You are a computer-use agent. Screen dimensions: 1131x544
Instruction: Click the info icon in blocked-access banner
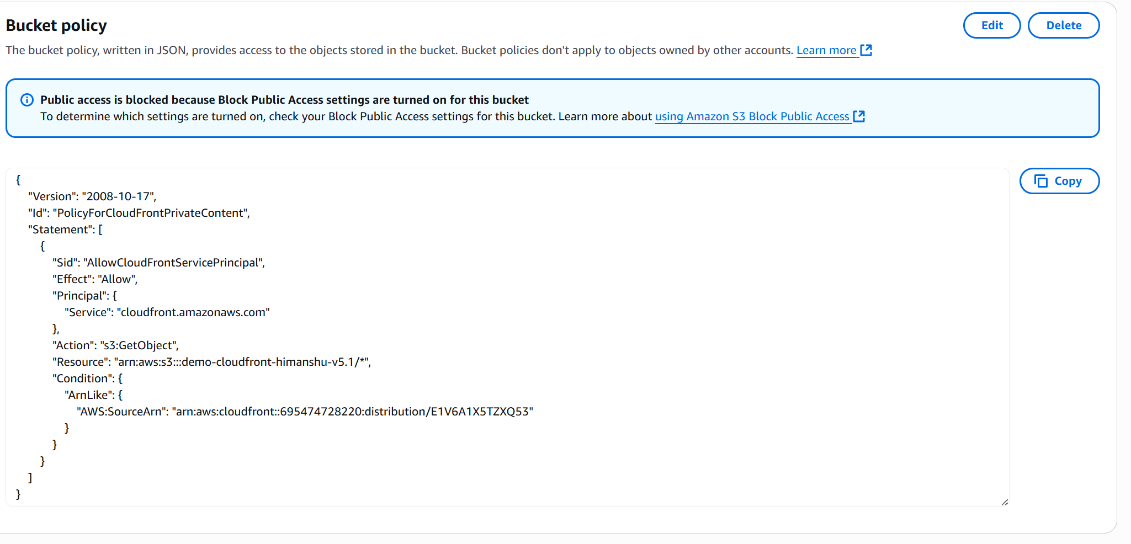[x=26, y=100]
